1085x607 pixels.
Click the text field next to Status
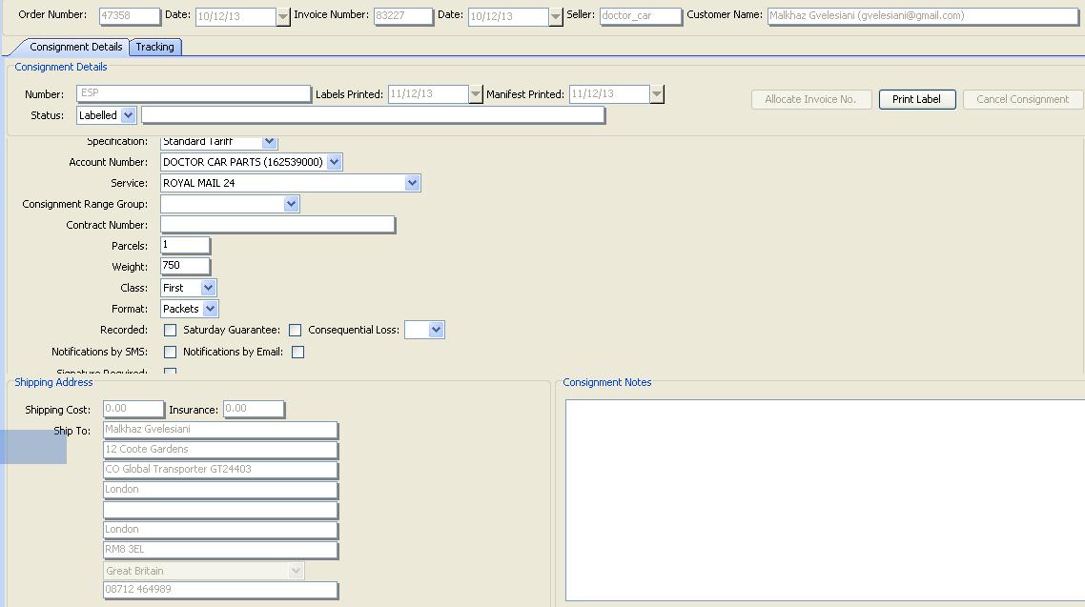[374, 114]
